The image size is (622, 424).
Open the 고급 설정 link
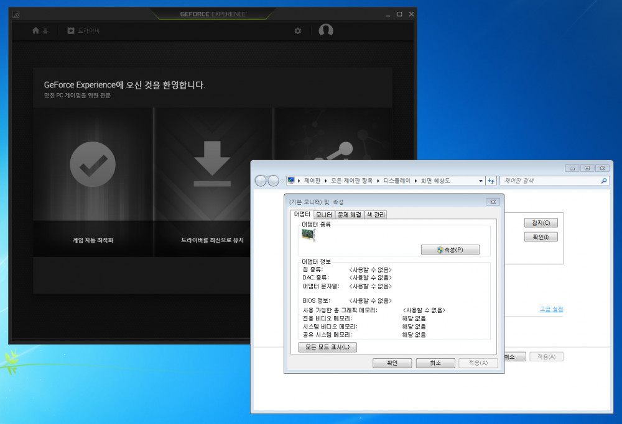[551, 309]
